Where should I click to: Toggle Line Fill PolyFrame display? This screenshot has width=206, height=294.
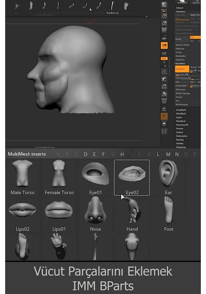[164, 101]
